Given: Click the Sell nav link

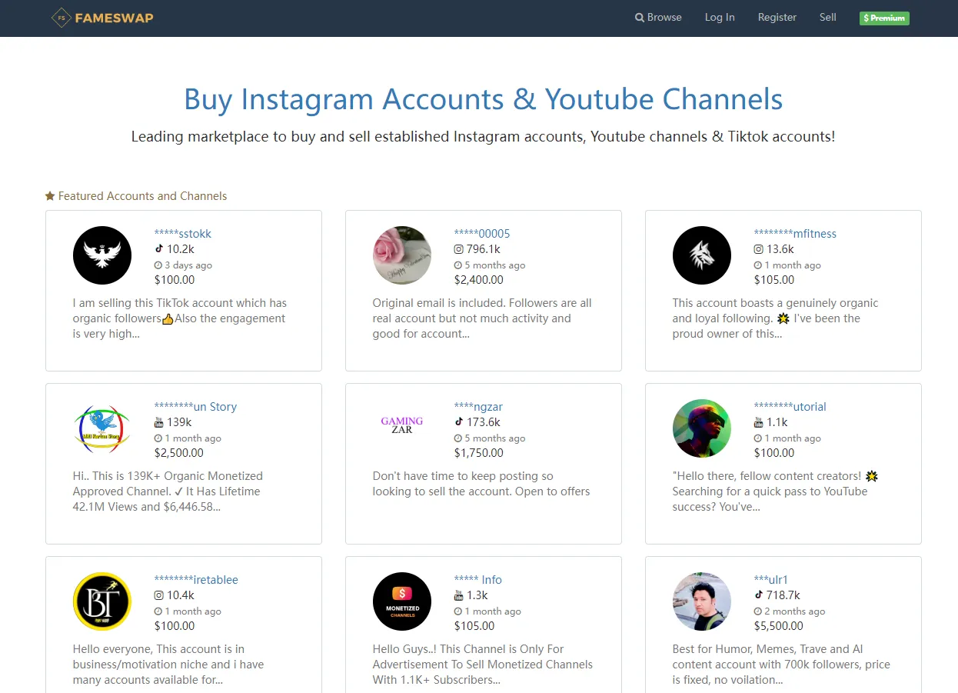Looking at the screenshot, I should click(828, 17).
